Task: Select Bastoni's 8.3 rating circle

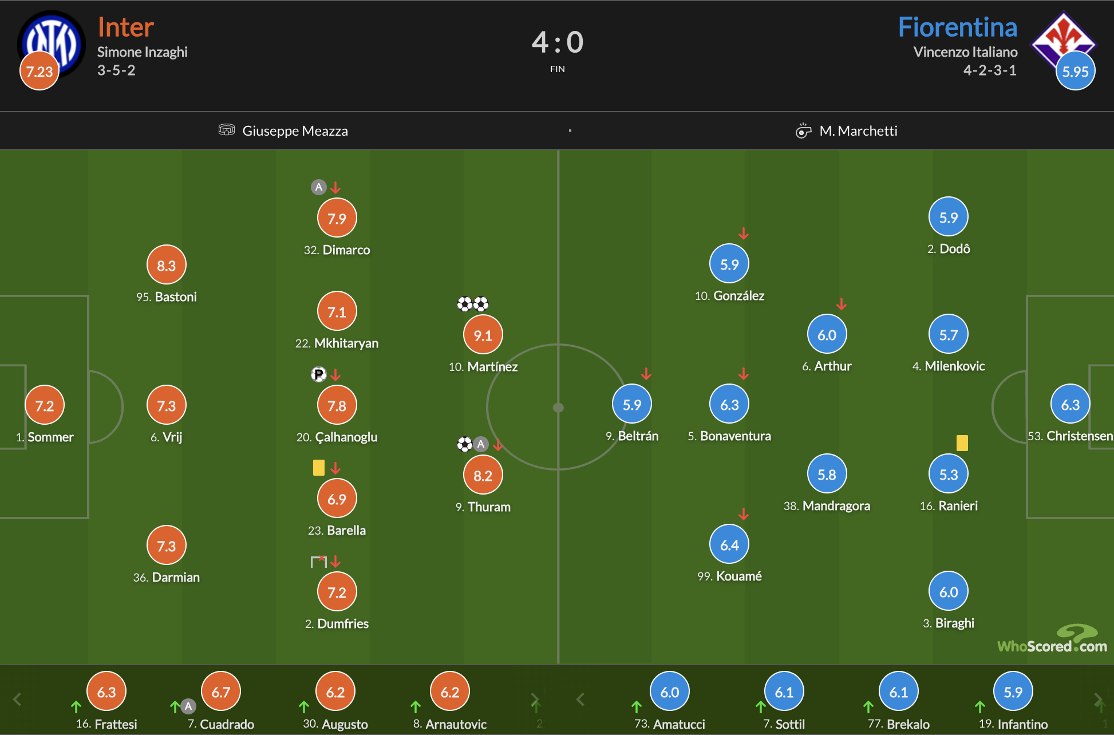Action: click(167, 265)
